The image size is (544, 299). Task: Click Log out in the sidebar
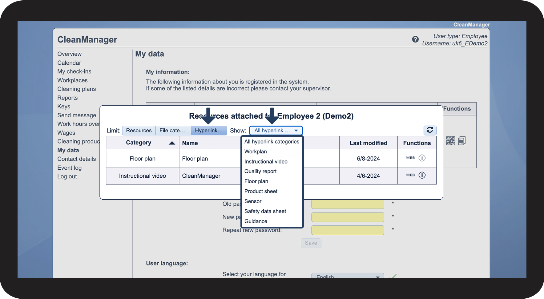(x=67, y=176)
